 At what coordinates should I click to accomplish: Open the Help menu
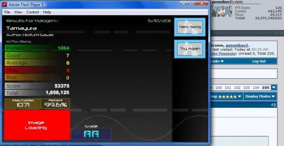(47, 12)
